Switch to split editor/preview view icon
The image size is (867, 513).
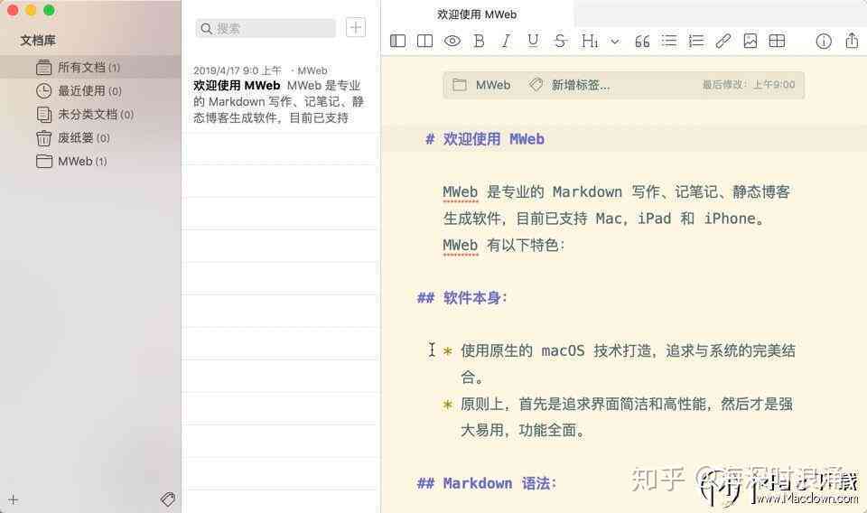pos(424,41)
